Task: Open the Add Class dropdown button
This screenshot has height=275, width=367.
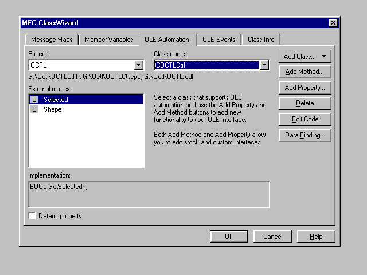Action: coord(304,56)
